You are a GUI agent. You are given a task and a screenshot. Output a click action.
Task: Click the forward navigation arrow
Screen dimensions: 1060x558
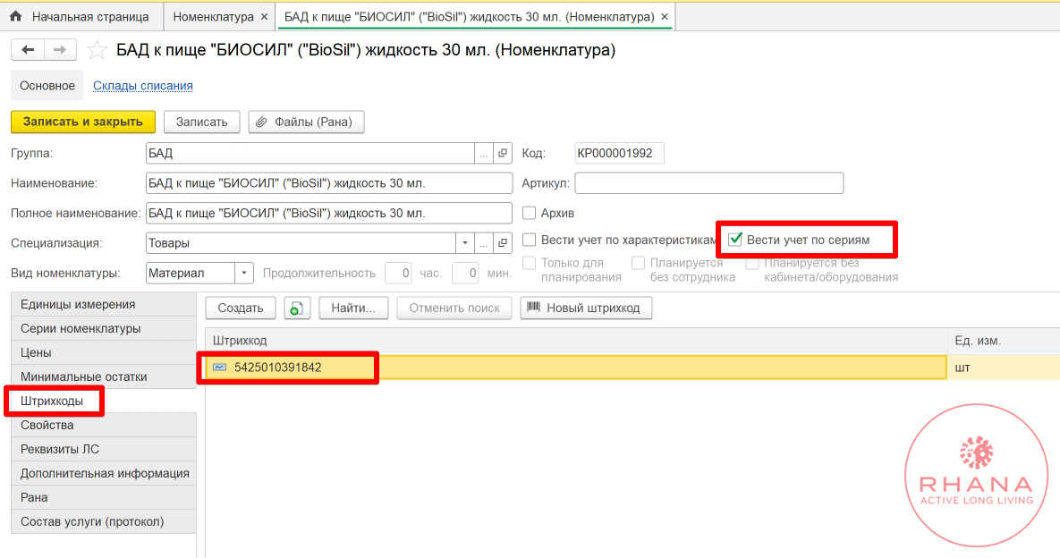pos(60,50)
